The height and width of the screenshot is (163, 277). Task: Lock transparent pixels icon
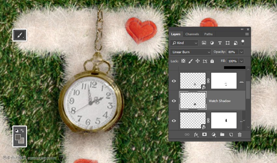coord(183,61)
